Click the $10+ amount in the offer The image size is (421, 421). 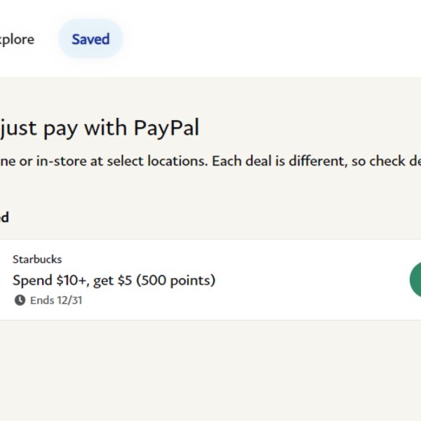(72, 280)
